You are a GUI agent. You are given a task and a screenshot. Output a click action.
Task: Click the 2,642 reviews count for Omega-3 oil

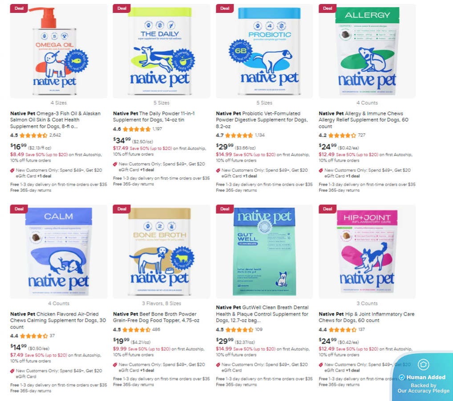click(55, 135)
